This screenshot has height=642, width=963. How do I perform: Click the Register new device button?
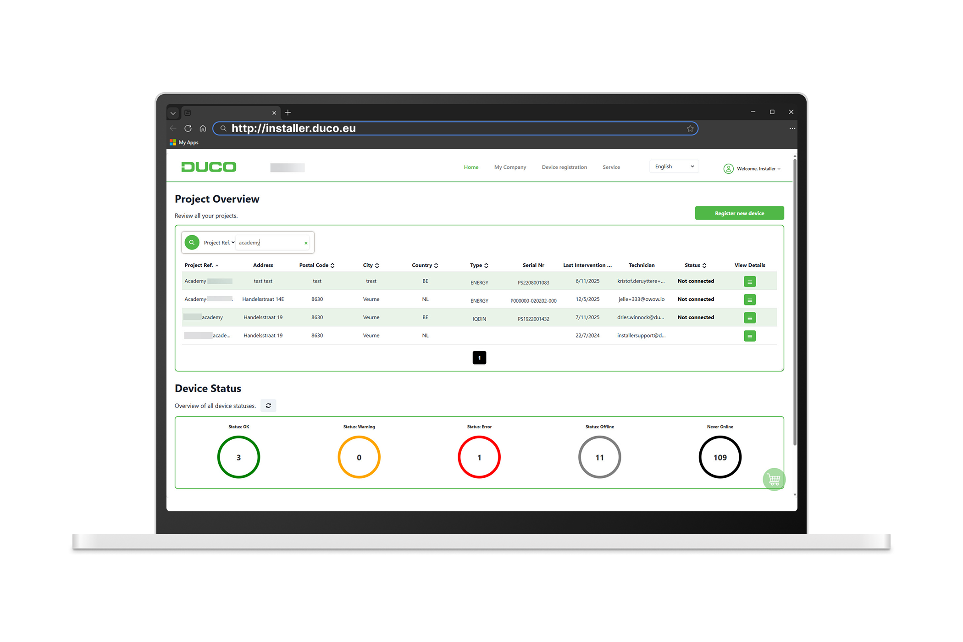[x=739, y=213]
